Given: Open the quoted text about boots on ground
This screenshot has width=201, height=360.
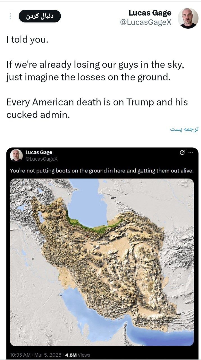Looking at the screenshot, I should pyautogui.click(x=102, y=170).
